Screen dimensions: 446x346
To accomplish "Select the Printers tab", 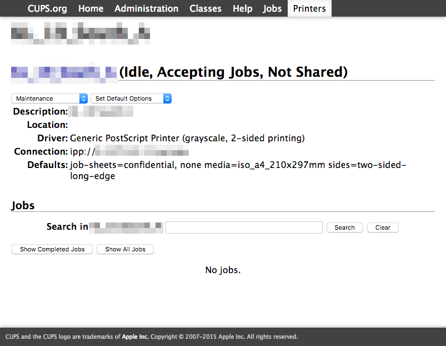I will [309, 8].
